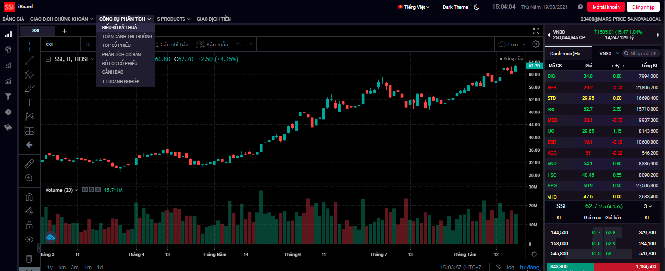Click the Đăng nhập login button
This screenshot has height=271, width=665.
(643, 7)
